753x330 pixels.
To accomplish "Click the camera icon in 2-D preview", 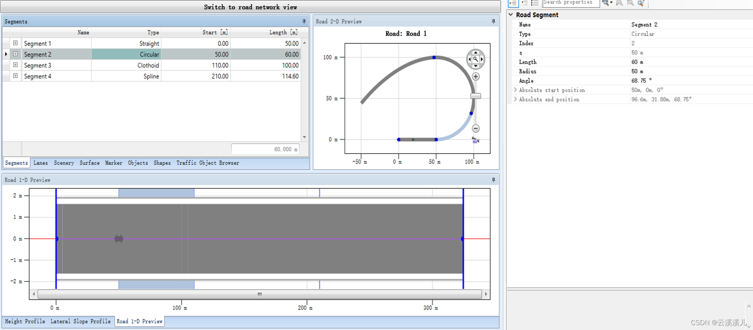I will pos(476,140).
